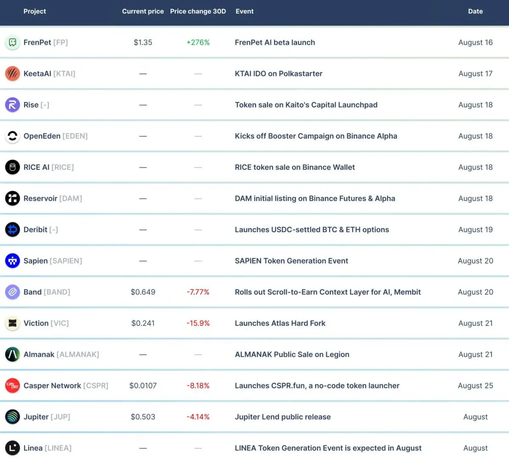Viewport: 509px width, 461px height.
Task: Click SAPIEN Token Generation Event text
Action: [291, 261]
